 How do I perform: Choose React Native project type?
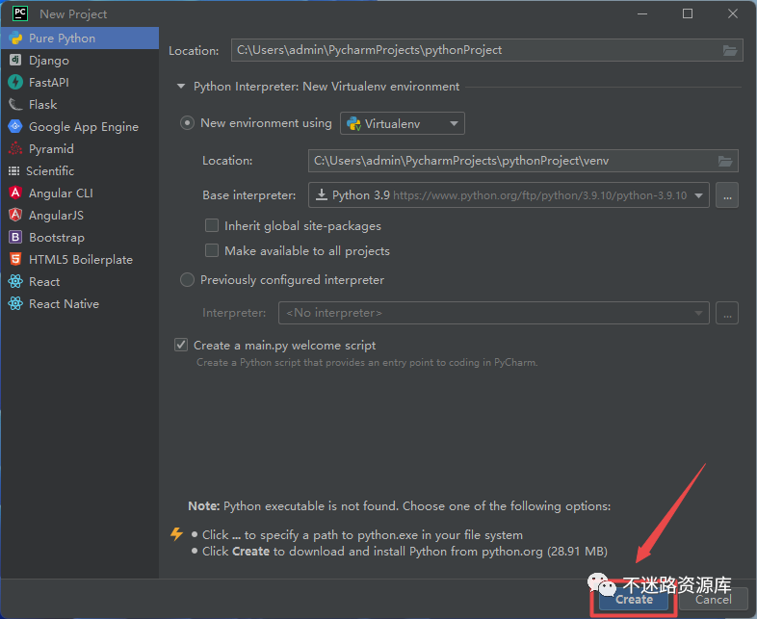point(64,304)
